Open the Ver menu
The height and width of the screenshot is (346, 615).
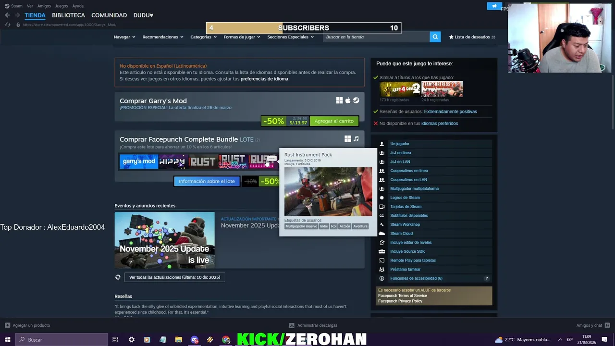tap(30, 6)
